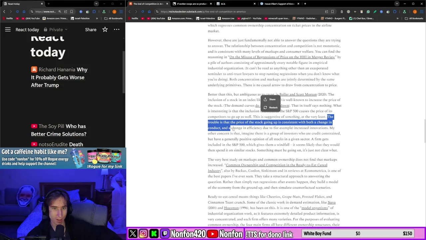Choose Share in the text selection popup

270,99
